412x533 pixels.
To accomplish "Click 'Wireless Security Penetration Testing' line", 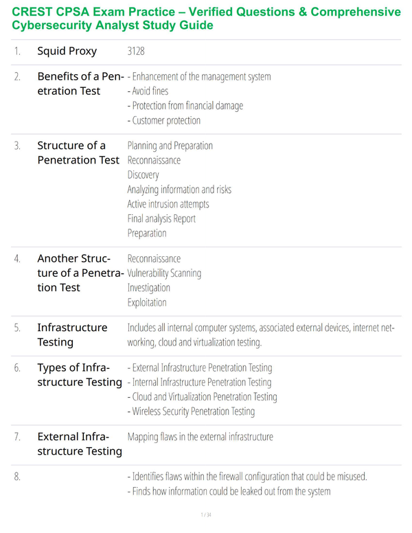I will [x=191, y=411].
